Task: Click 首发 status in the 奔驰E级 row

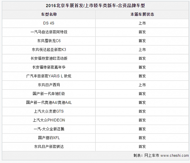Action: (x=142, y=94)
